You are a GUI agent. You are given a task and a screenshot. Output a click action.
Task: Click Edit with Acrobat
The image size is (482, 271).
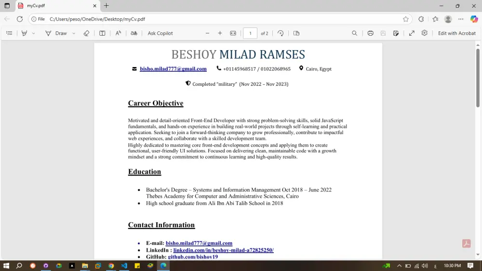456,33
